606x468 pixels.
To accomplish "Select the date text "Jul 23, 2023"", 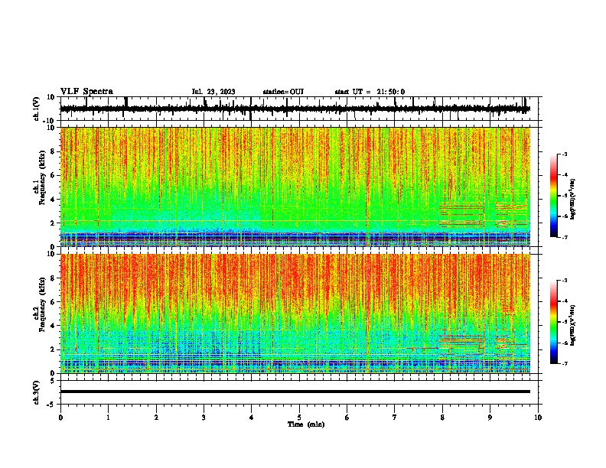I will (x=213, y=92).
